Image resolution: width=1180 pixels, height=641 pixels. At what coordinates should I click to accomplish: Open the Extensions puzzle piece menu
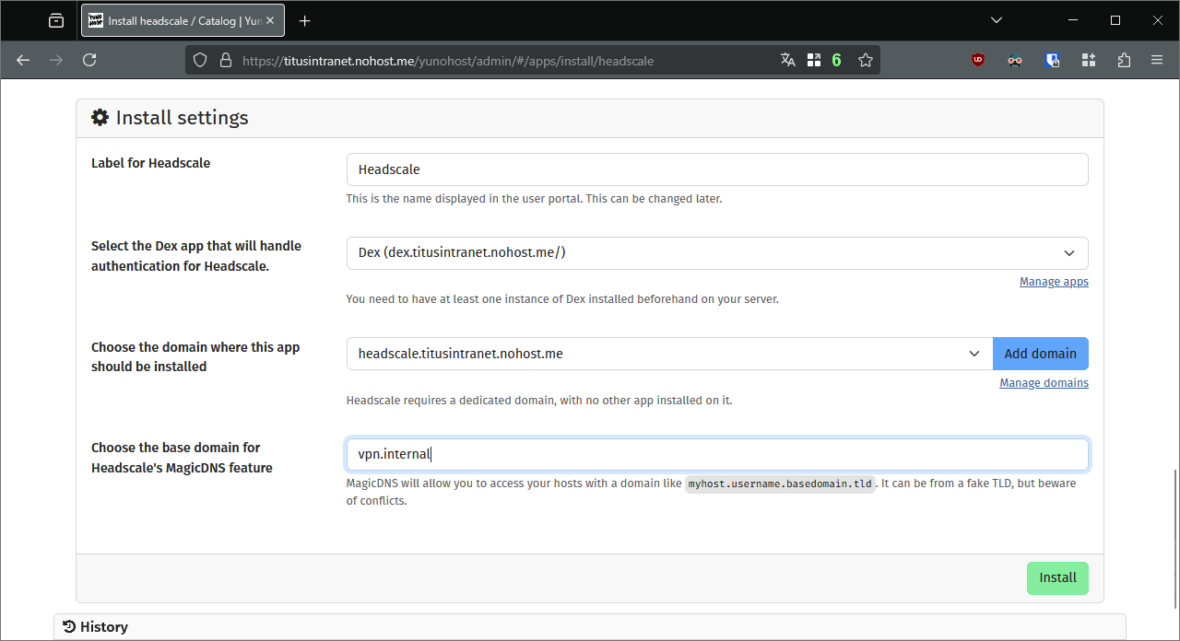1123,60
